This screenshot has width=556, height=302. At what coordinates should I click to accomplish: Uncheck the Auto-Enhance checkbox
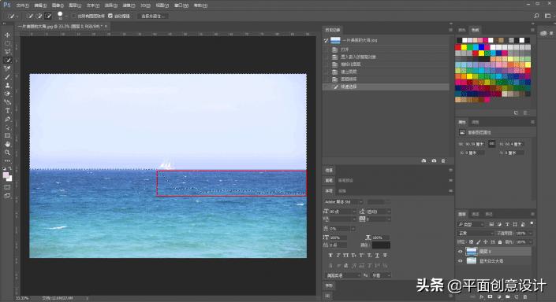coord(110,16)
